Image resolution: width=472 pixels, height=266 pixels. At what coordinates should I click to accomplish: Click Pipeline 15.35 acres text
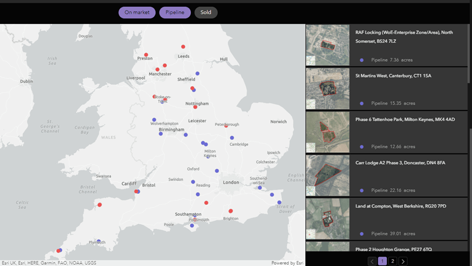393,104
